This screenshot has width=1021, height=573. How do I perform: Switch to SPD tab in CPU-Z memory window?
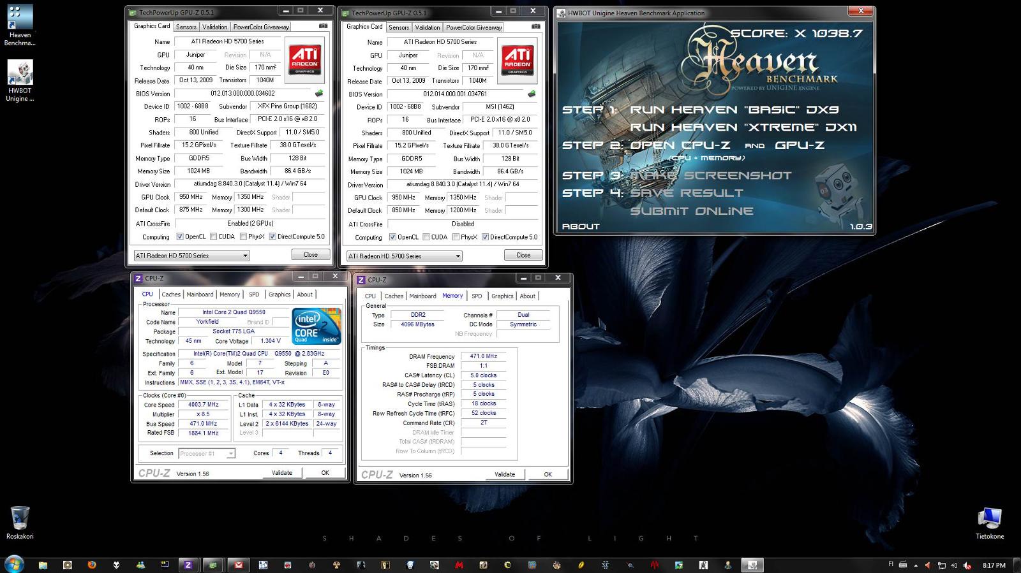click(477, 296)
